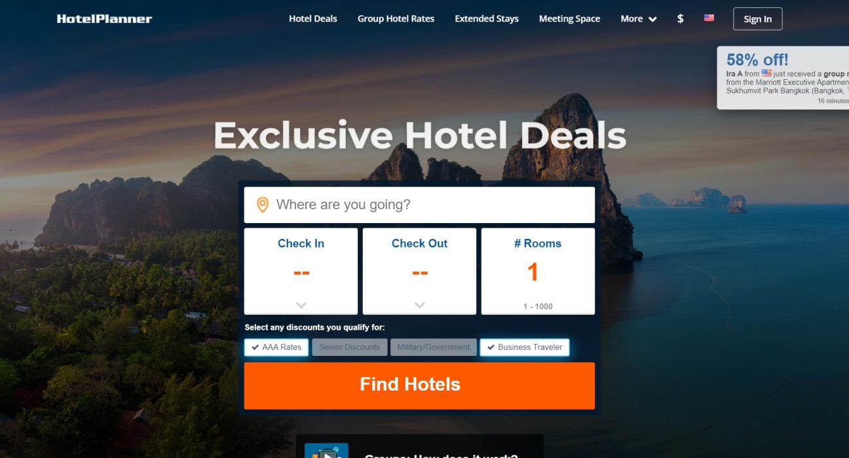849x458 pixels.
Task: Click the video icon in Groups banner
Action: click(326, 451)
